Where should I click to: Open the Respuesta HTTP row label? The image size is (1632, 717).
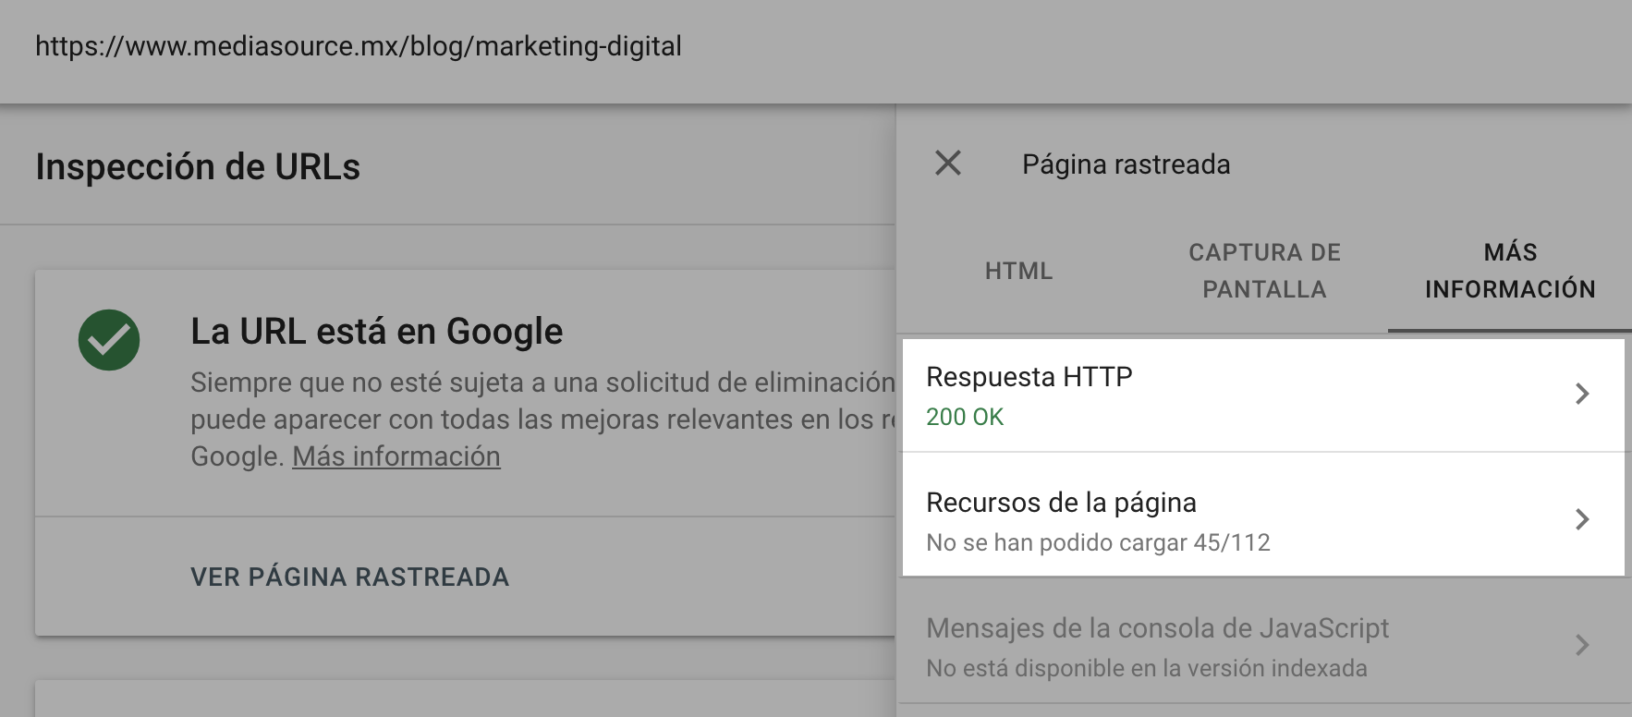[1029, 377]
